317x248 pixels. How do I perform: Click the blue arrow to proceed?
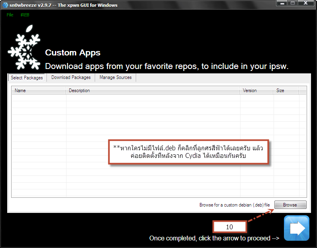pos(297,228)
